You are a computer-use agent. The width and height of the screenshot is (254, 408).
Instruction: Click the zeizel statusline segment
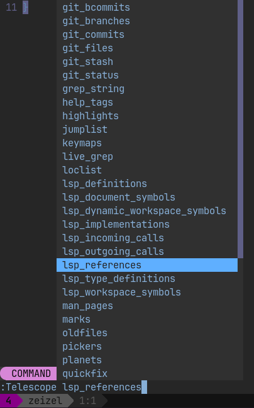coord(45,401)
